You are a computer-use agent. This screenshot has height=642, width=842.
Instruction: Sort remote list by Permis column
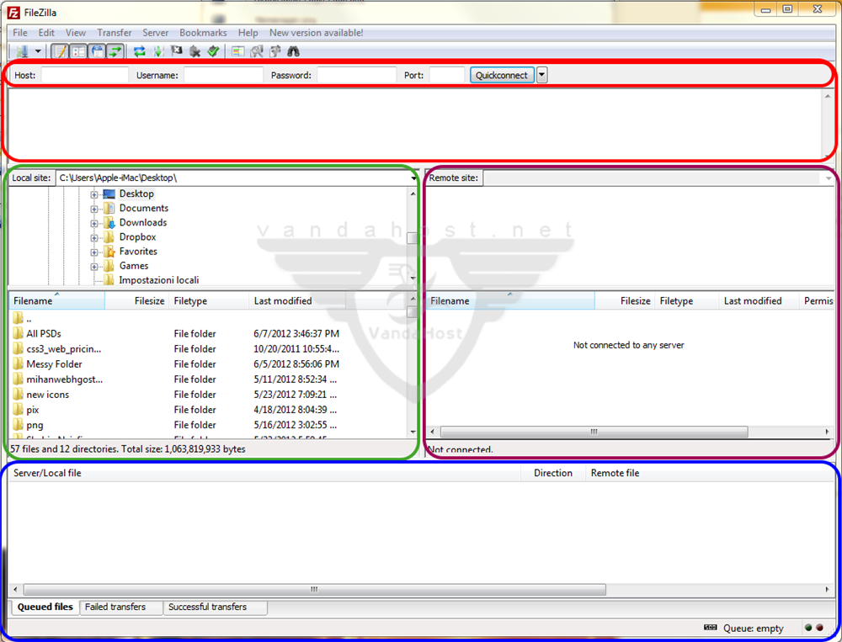[817, 300]
